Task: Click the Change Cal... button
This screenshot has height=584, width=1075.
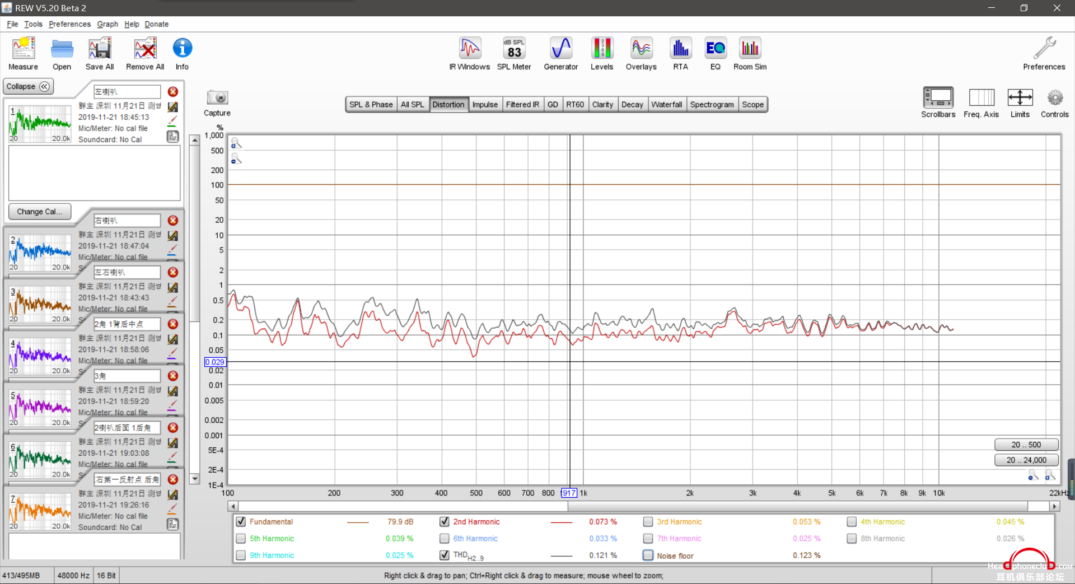Action: 40,212
